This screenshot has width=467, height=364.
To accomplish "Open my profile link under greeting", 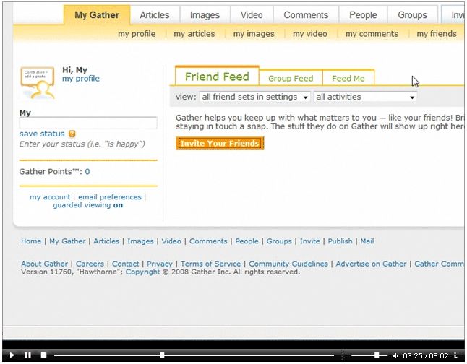I will 81,79.
